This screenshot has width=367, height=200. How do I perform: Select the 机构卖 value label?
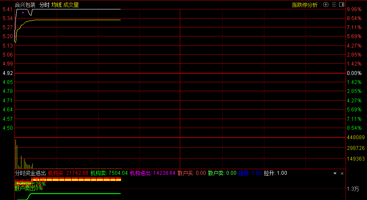click(x=109, y=173)
